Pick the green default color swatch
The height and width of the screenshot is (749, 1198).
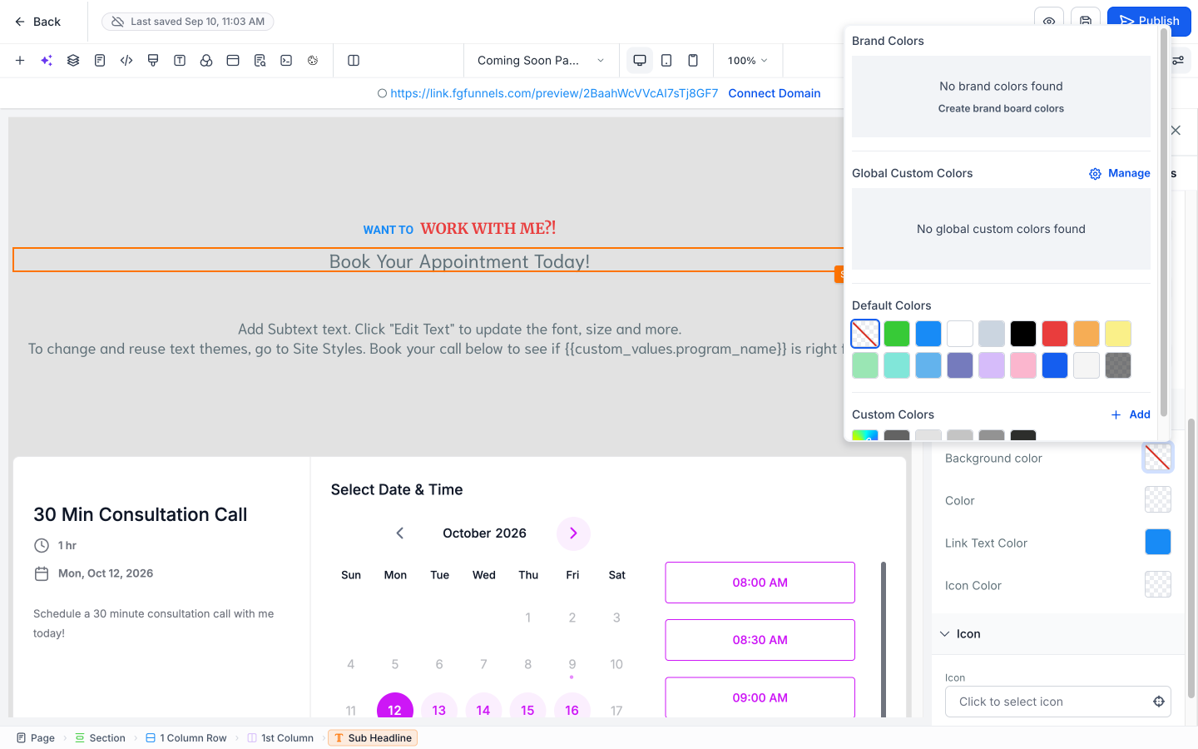(x=897, y=334)
